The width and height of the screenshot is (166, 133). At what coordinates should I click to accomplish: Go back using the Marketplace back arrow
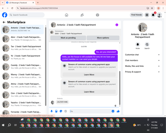click(4, 22)
